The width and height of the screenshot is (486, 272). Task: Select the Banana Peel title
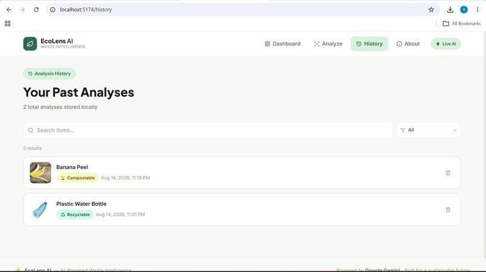coord(72,167)
